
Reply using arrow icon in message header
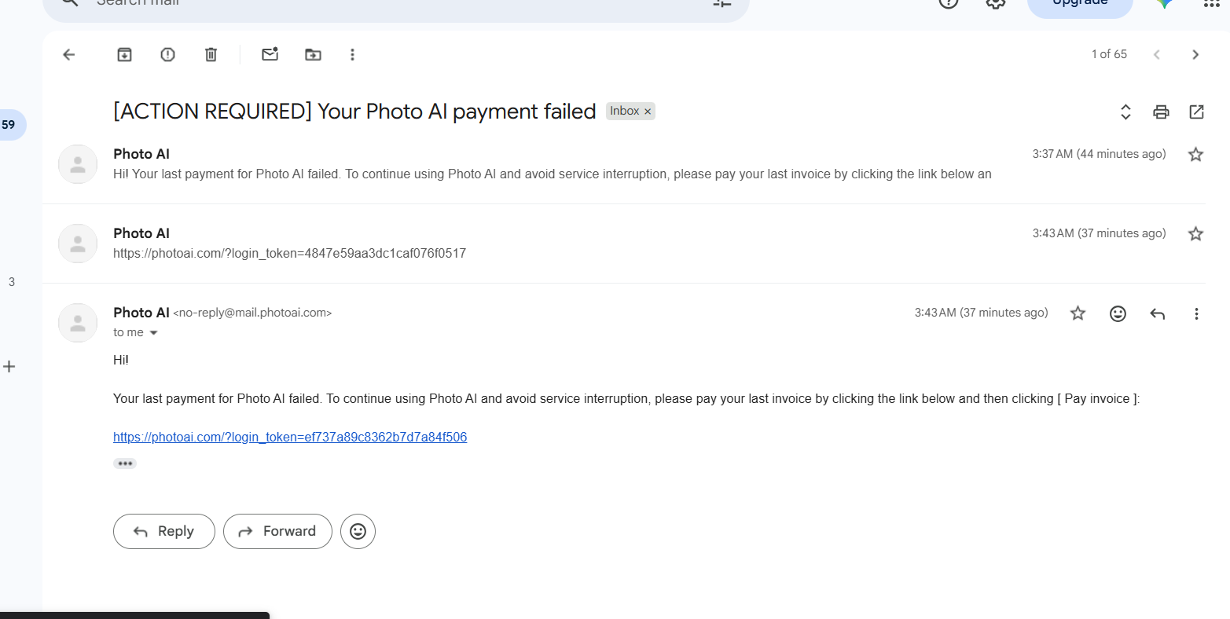click(1157, 313)
